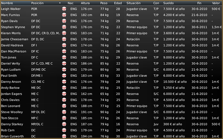Screen dimensions: 223x139
Task: Open player Brian Cusworth
Action: click(x=12, y=136)
